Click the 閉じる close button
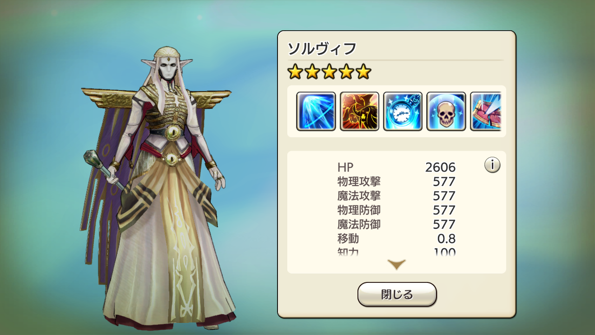Image resolution: width=595 pixels, height=335 pixels. click(x=397, y=295)
